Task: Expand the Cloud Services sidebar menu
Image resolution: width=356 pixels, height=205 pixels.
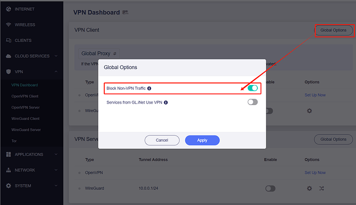Action: (32, 56)
